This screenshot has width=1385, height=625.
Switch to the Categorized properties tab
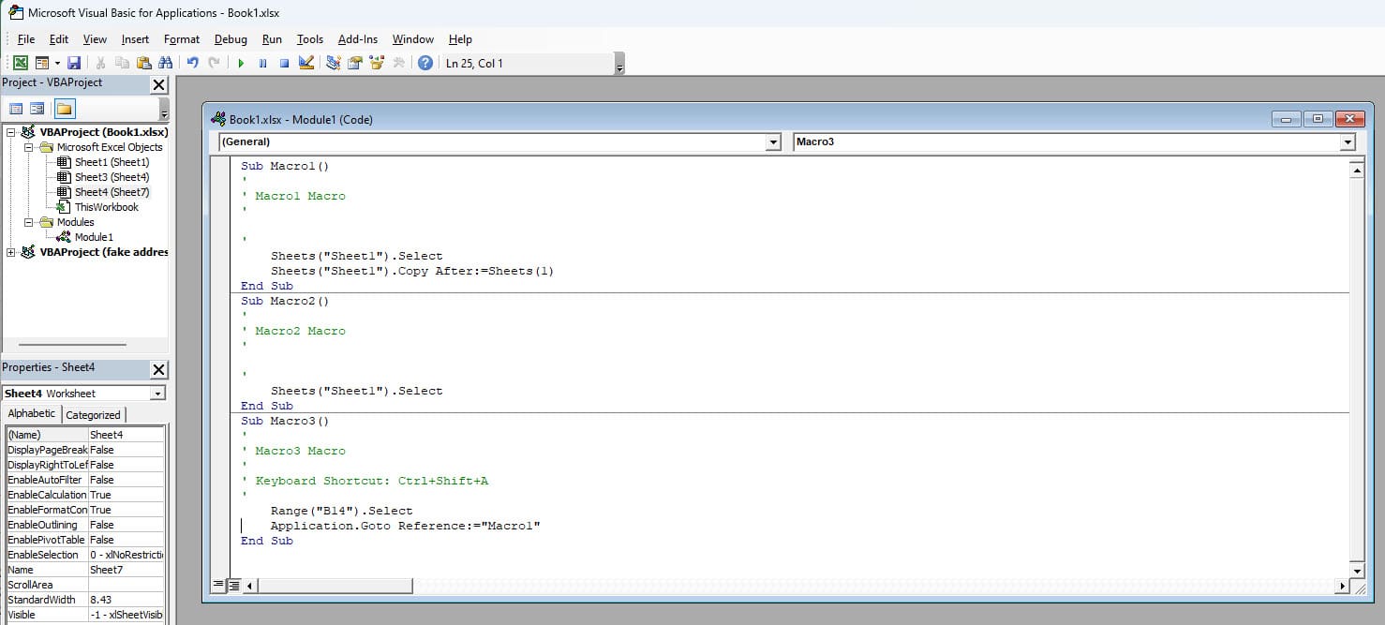(93, 415)
